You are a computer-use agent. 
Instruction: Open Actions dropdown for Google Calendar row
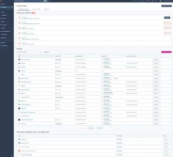[156, 78]
